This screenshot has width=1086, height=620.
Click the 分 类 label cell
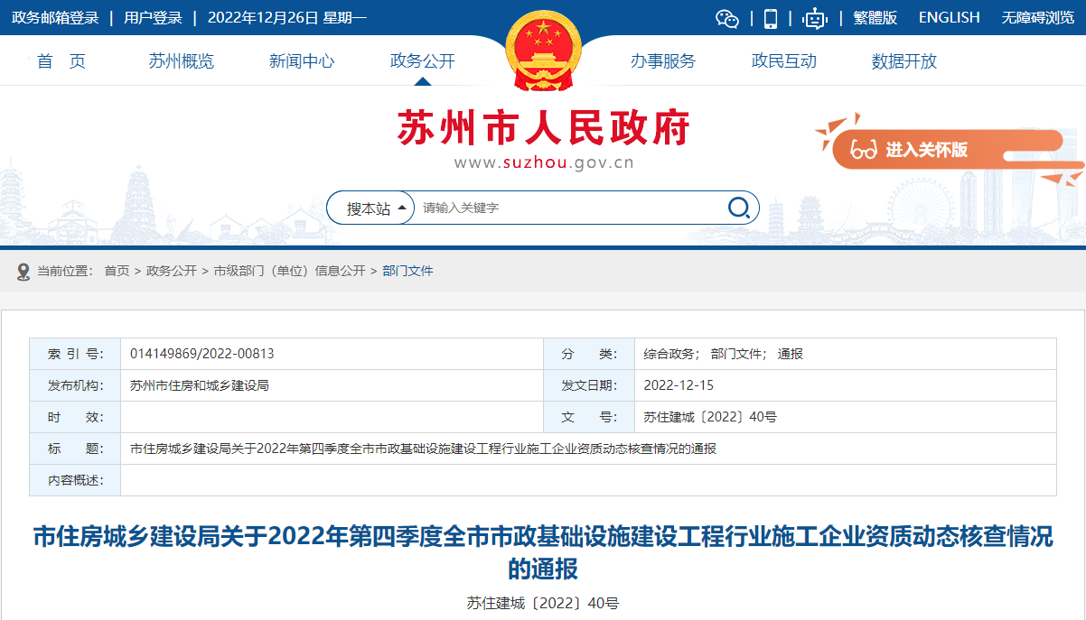tap(588, 354)
